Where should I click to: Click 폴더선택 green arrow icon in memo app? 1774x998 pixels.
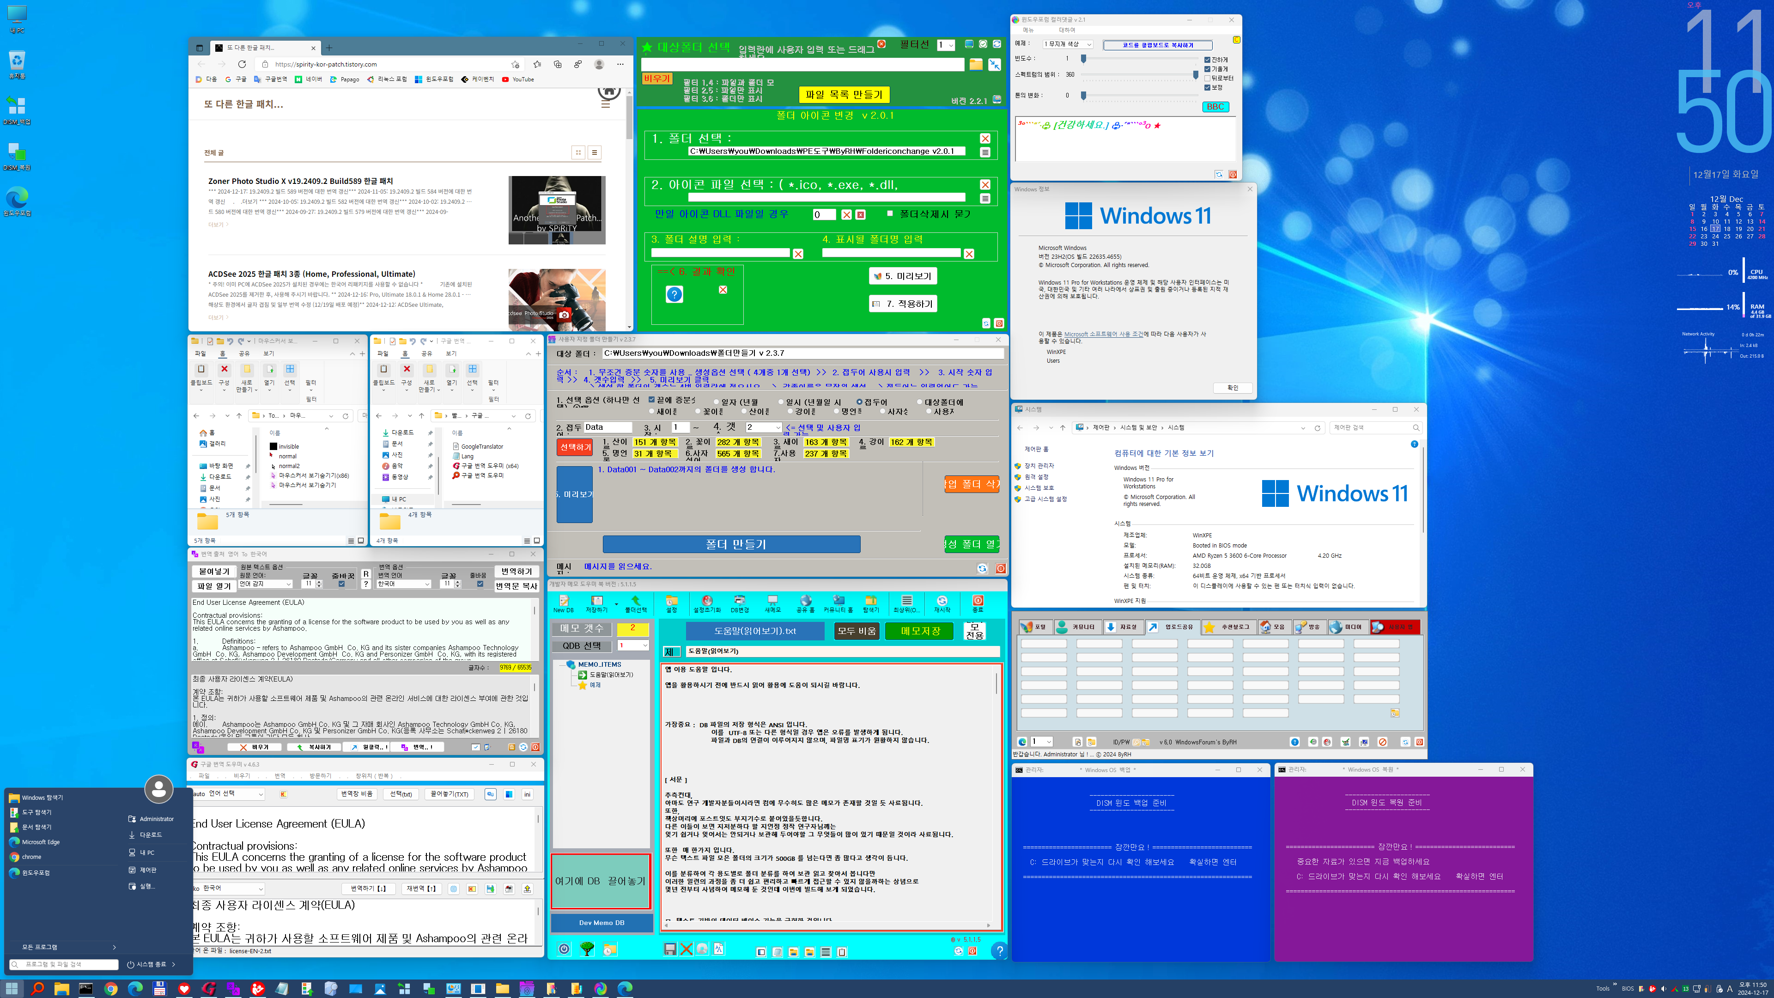pyautogui.click(x=636, y=603)
